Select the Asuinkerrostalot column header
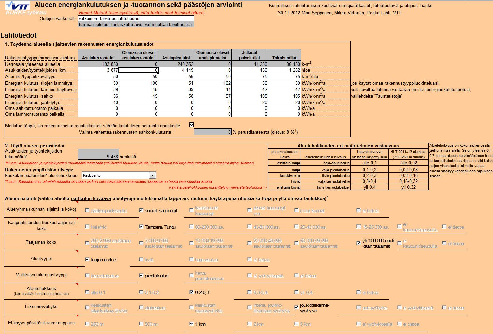This screenshot has width=493, height=334. tap(99, 55)
